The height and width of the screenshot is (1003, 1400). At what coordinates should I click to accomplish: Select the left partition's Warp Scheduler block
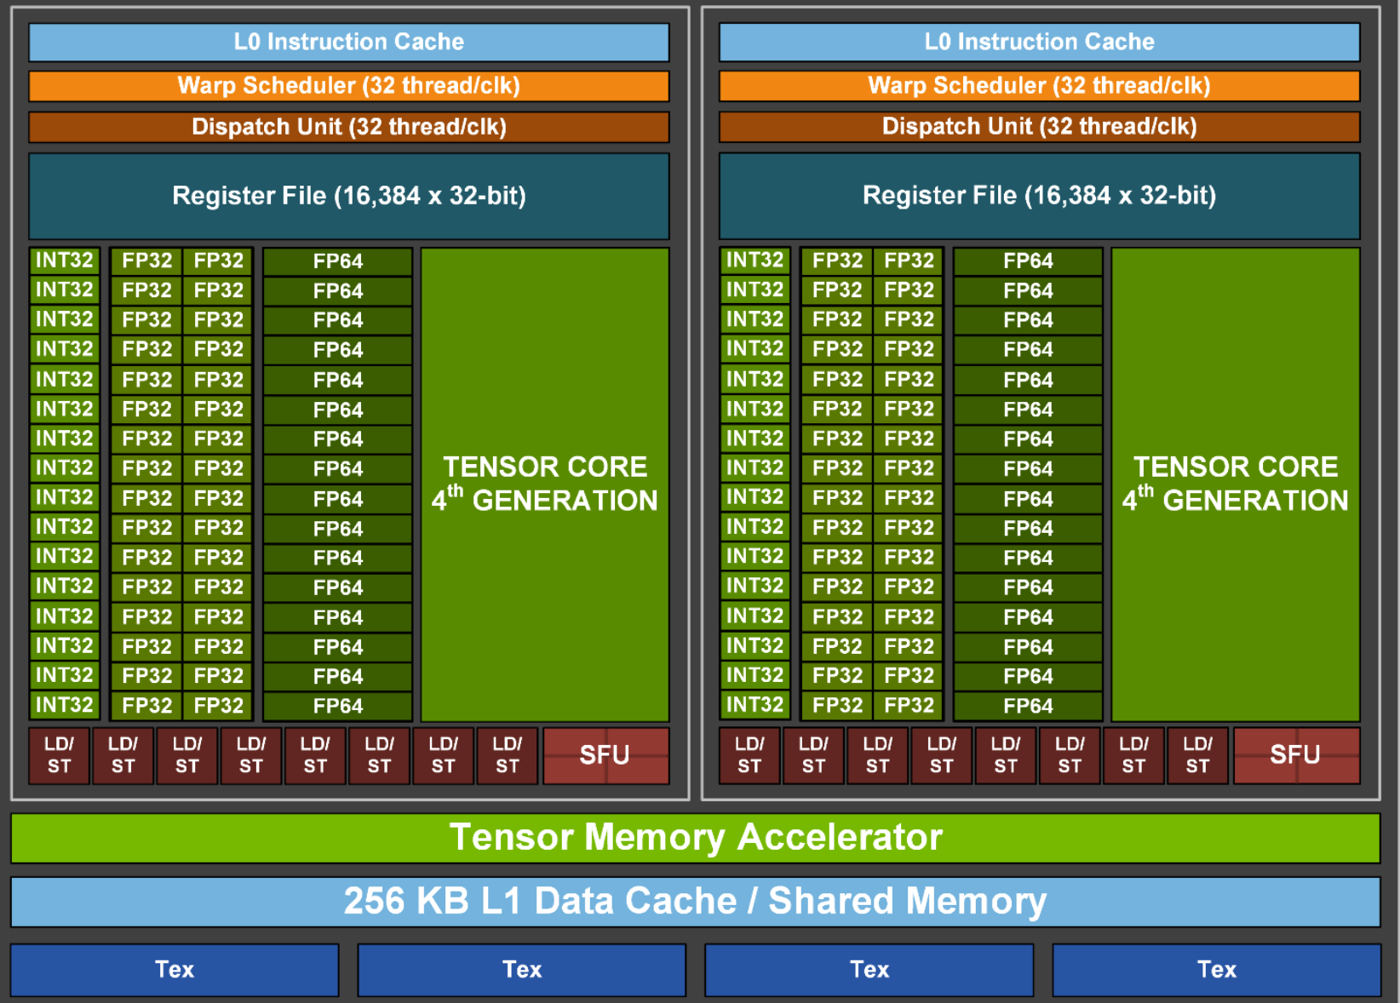[349, 86]
